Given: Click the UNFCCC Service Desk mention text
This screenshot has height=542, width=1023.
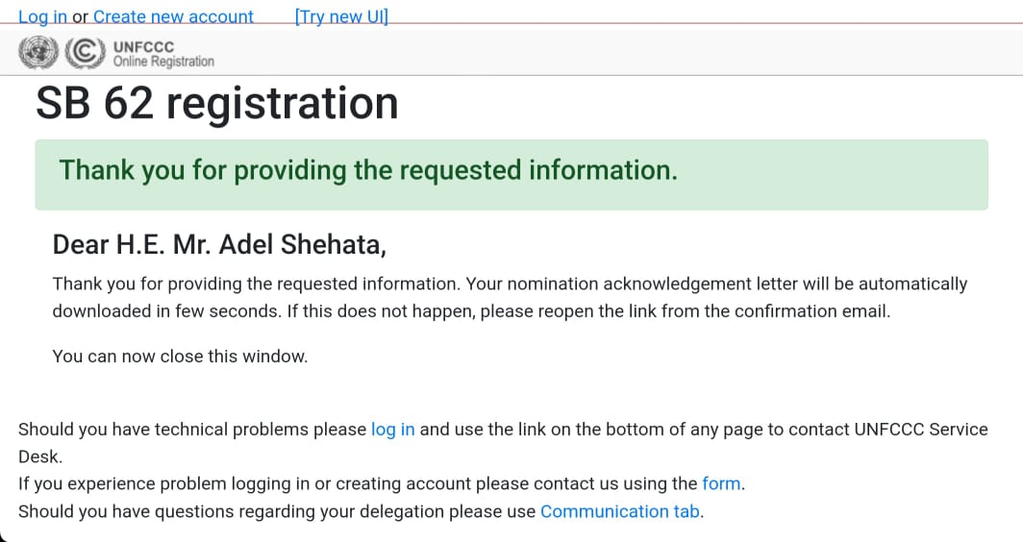Looking at the screenshot, I should [920, 430].
